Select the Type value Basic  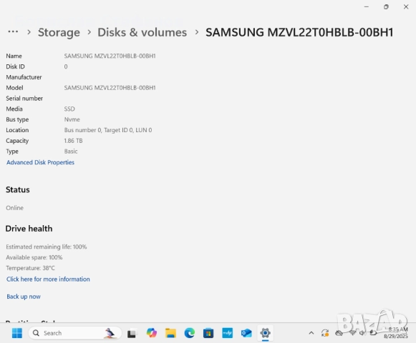71,151
